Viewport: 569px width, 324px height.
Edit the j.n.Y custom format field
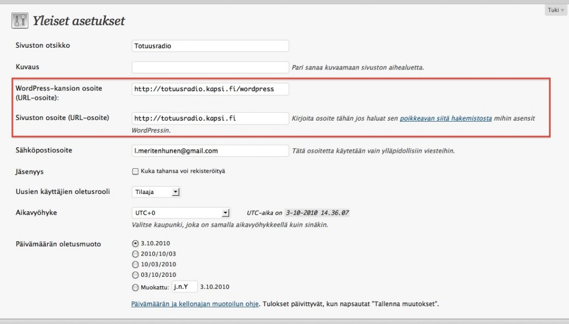[184, 287]
